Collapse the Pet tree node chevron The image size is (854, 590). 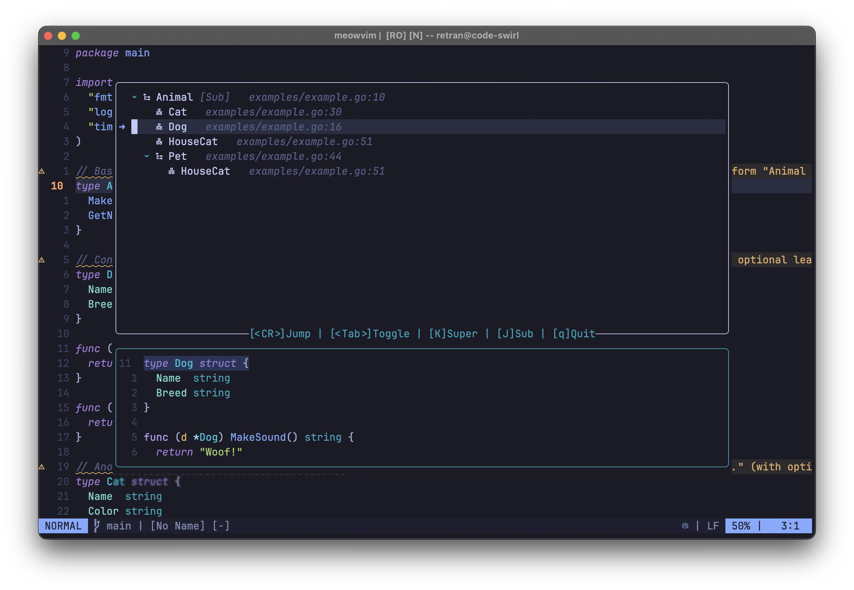pos(147,156)
